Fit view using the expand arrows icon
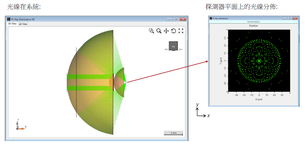The width and height of the screenshot is (305, 144). tap(181, 31)
